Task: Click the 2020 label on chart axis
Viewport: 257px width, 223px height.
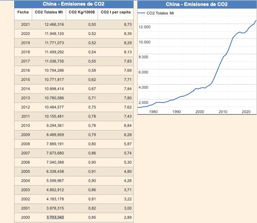Action: click(x=246, y=112)
